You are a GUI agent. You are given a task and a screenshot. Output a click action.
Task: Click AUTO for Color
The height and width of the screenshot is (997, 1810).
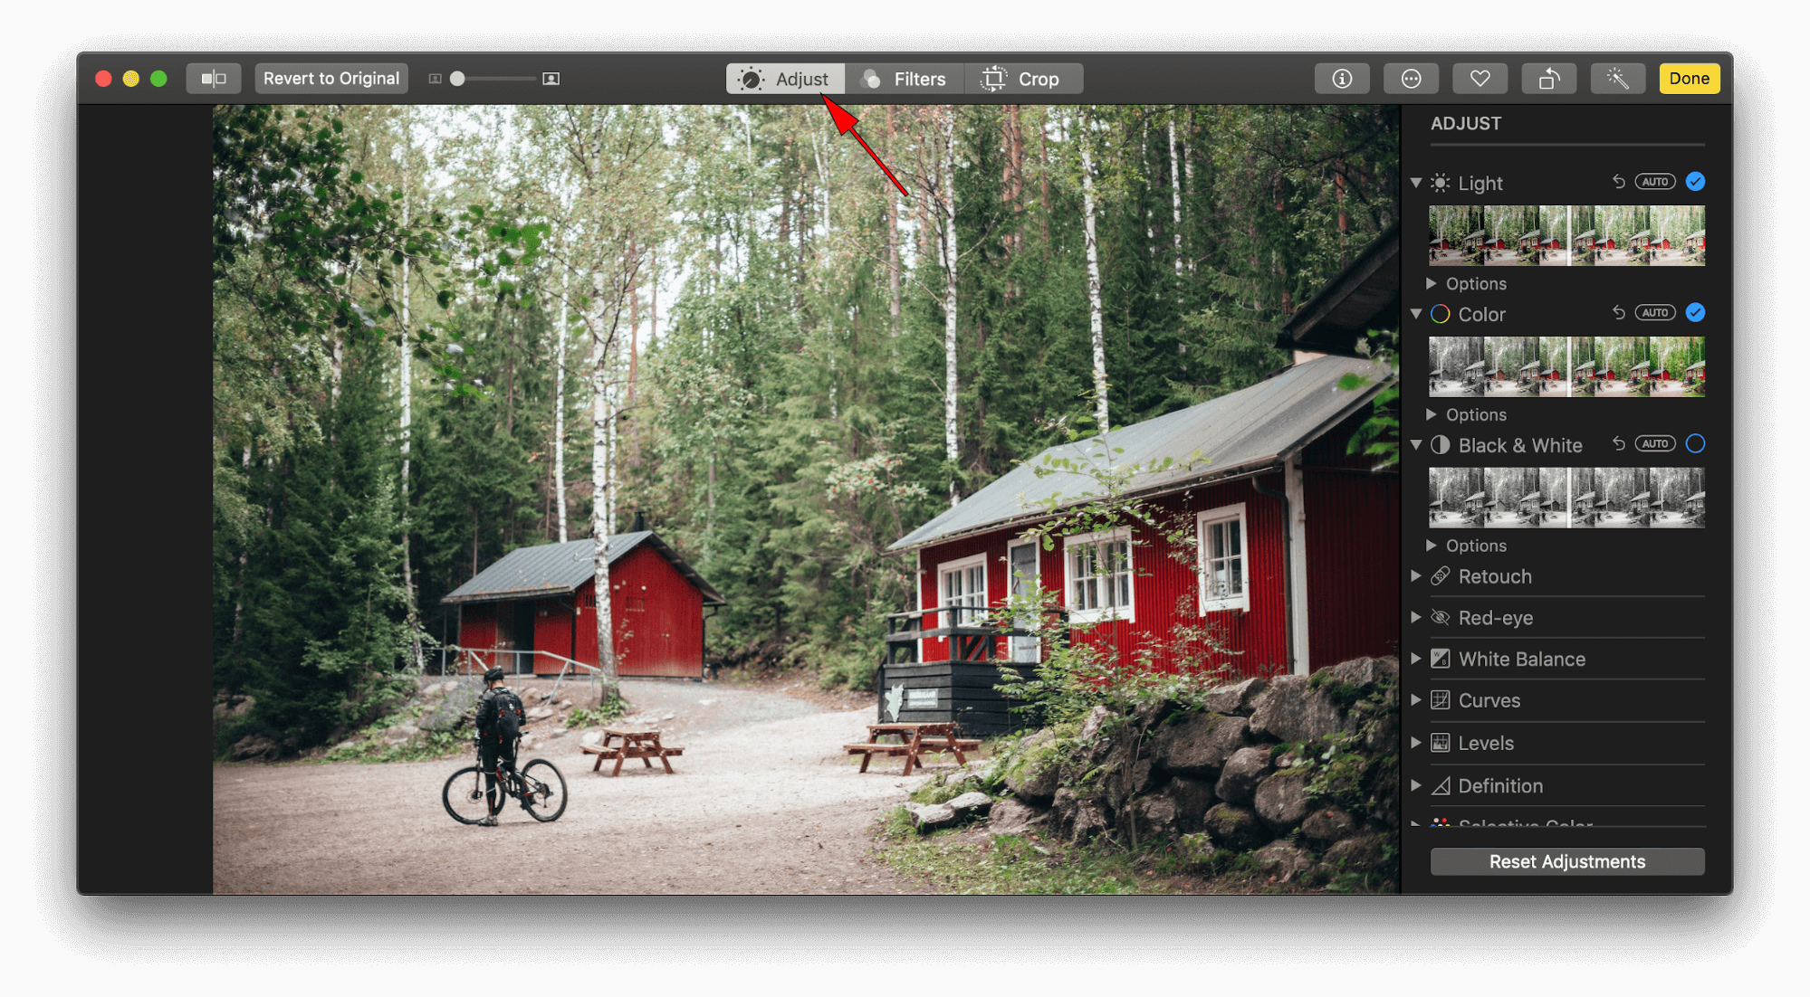click(1655, 313)
